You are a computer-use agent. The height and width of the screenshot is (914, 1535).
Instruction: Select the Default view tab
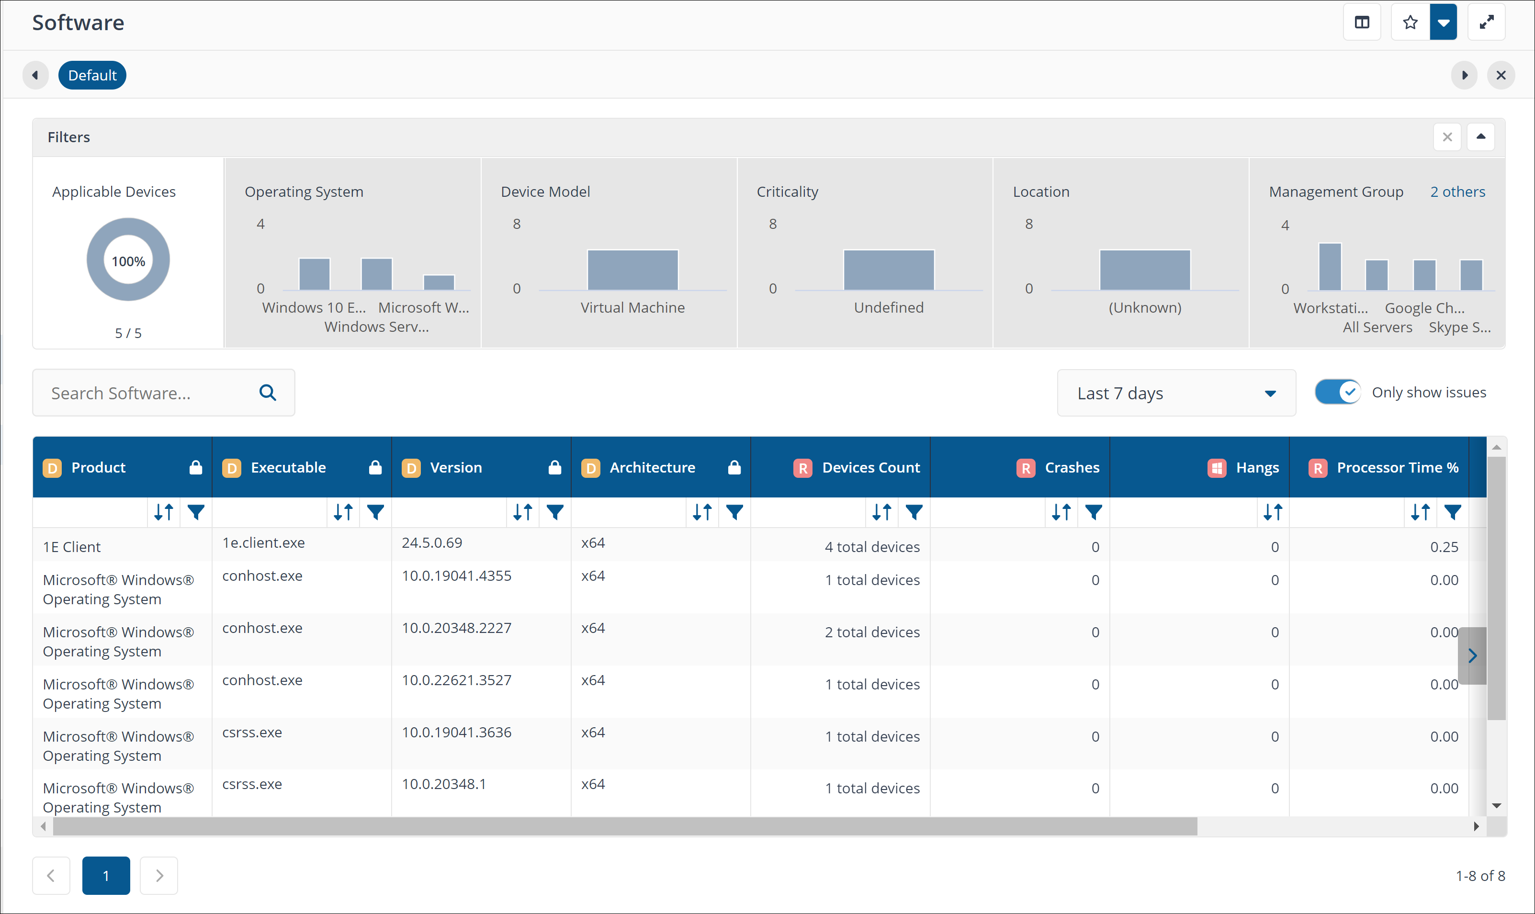pos(92,75)
